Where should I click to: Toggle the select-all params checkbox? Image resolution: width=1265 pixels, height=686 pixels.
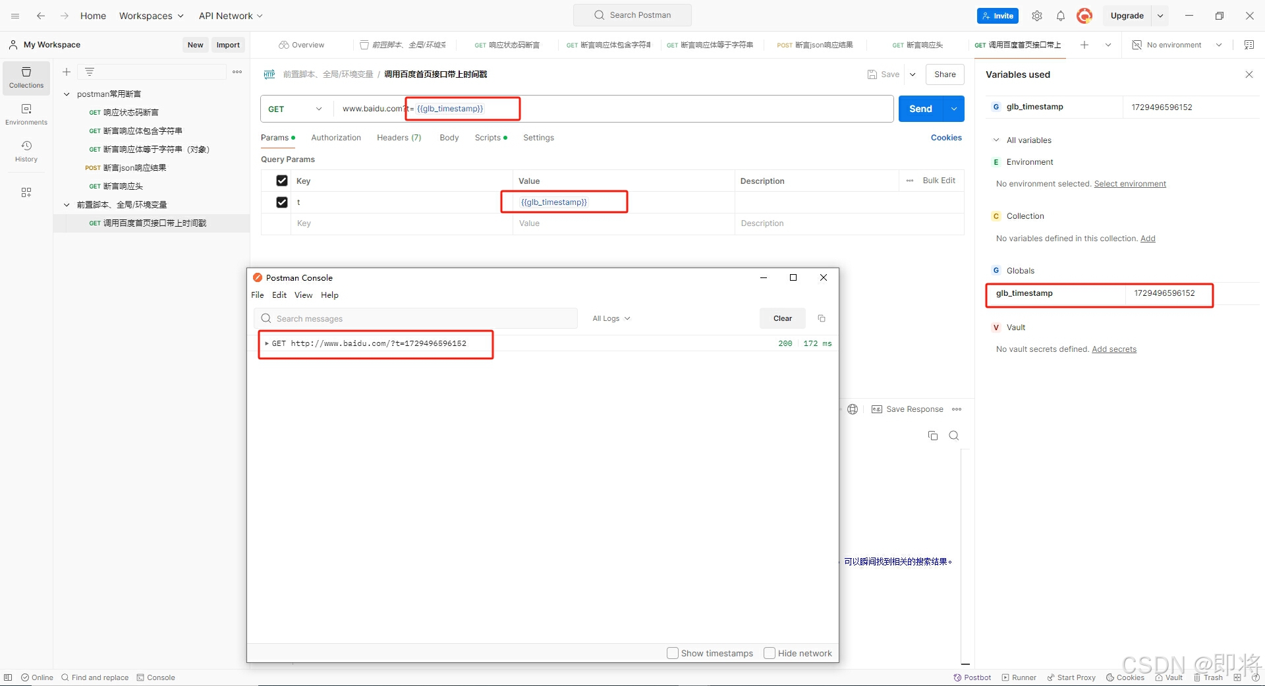(x=282, y=181)
